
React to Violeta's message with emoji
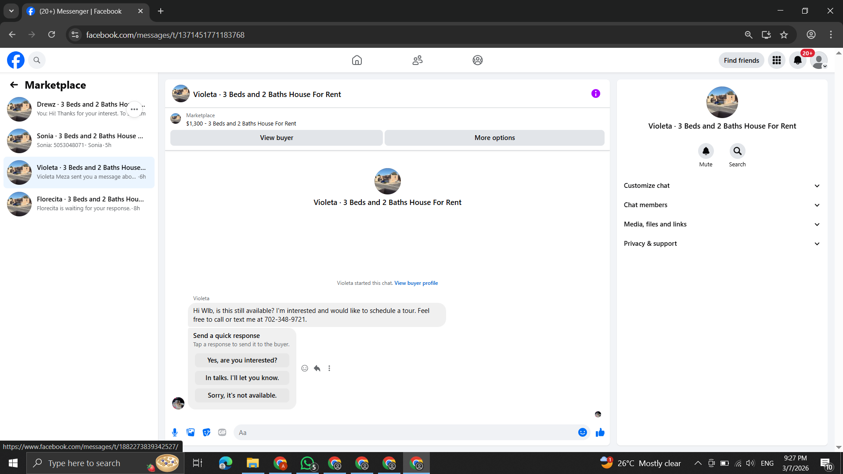[305, 368]
